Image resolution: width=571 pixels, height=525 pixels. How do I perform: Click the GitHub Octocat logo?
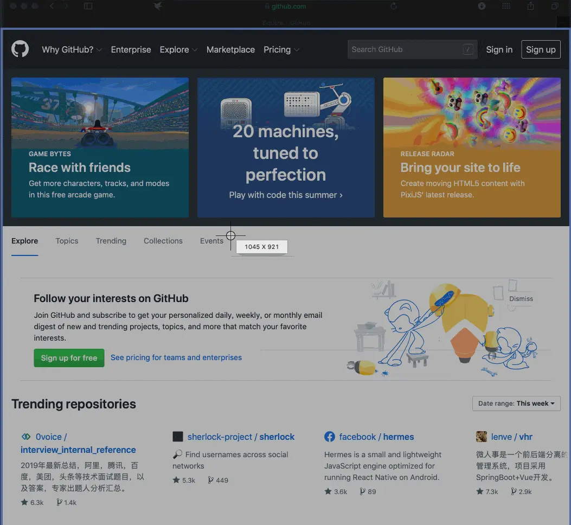click(20, 49)
